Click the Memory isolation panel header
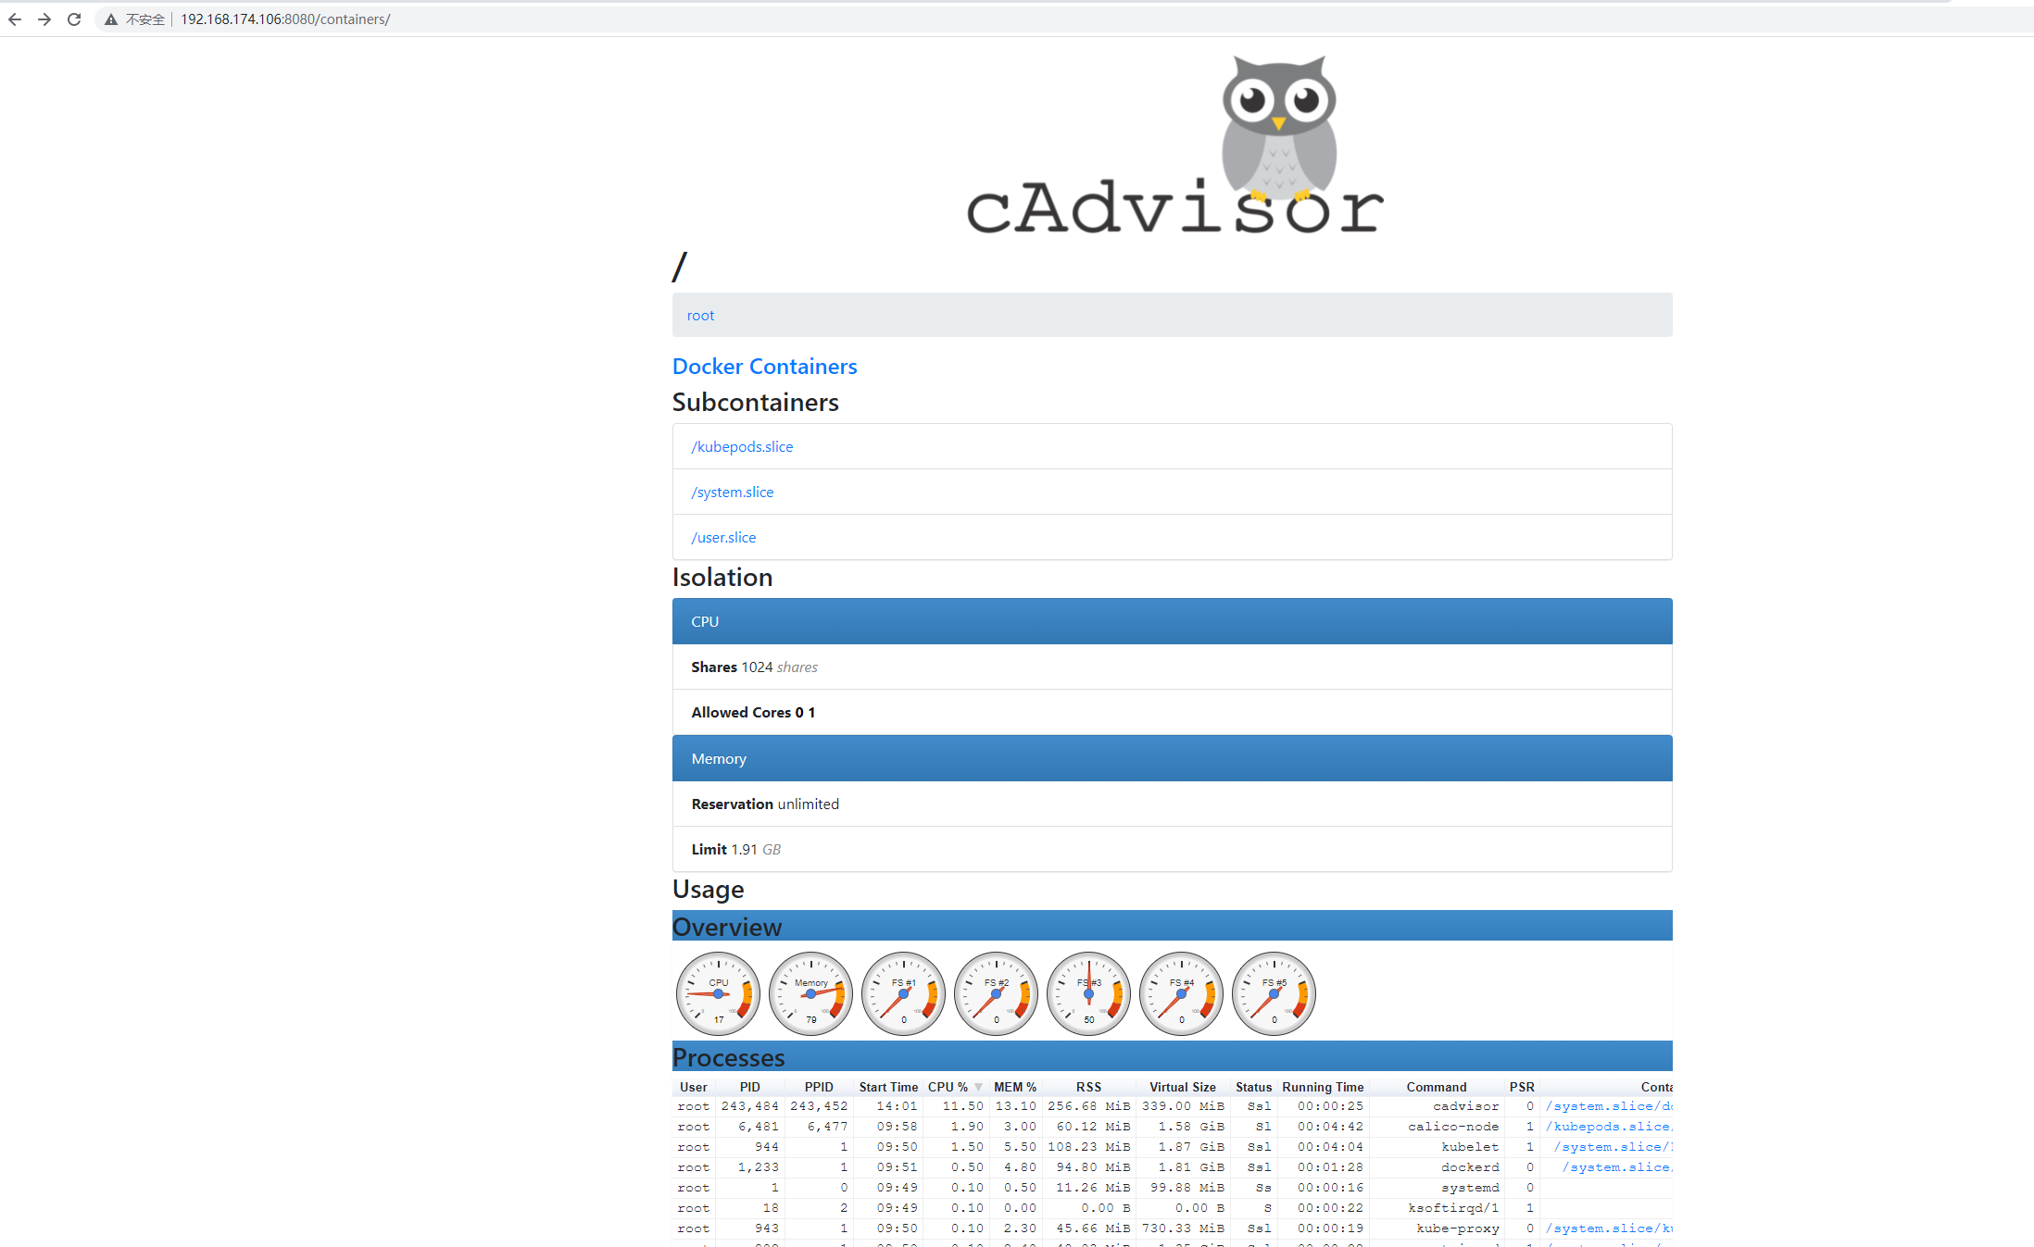Screen dimensions: 2034x1247 [x=1172, y=758]
